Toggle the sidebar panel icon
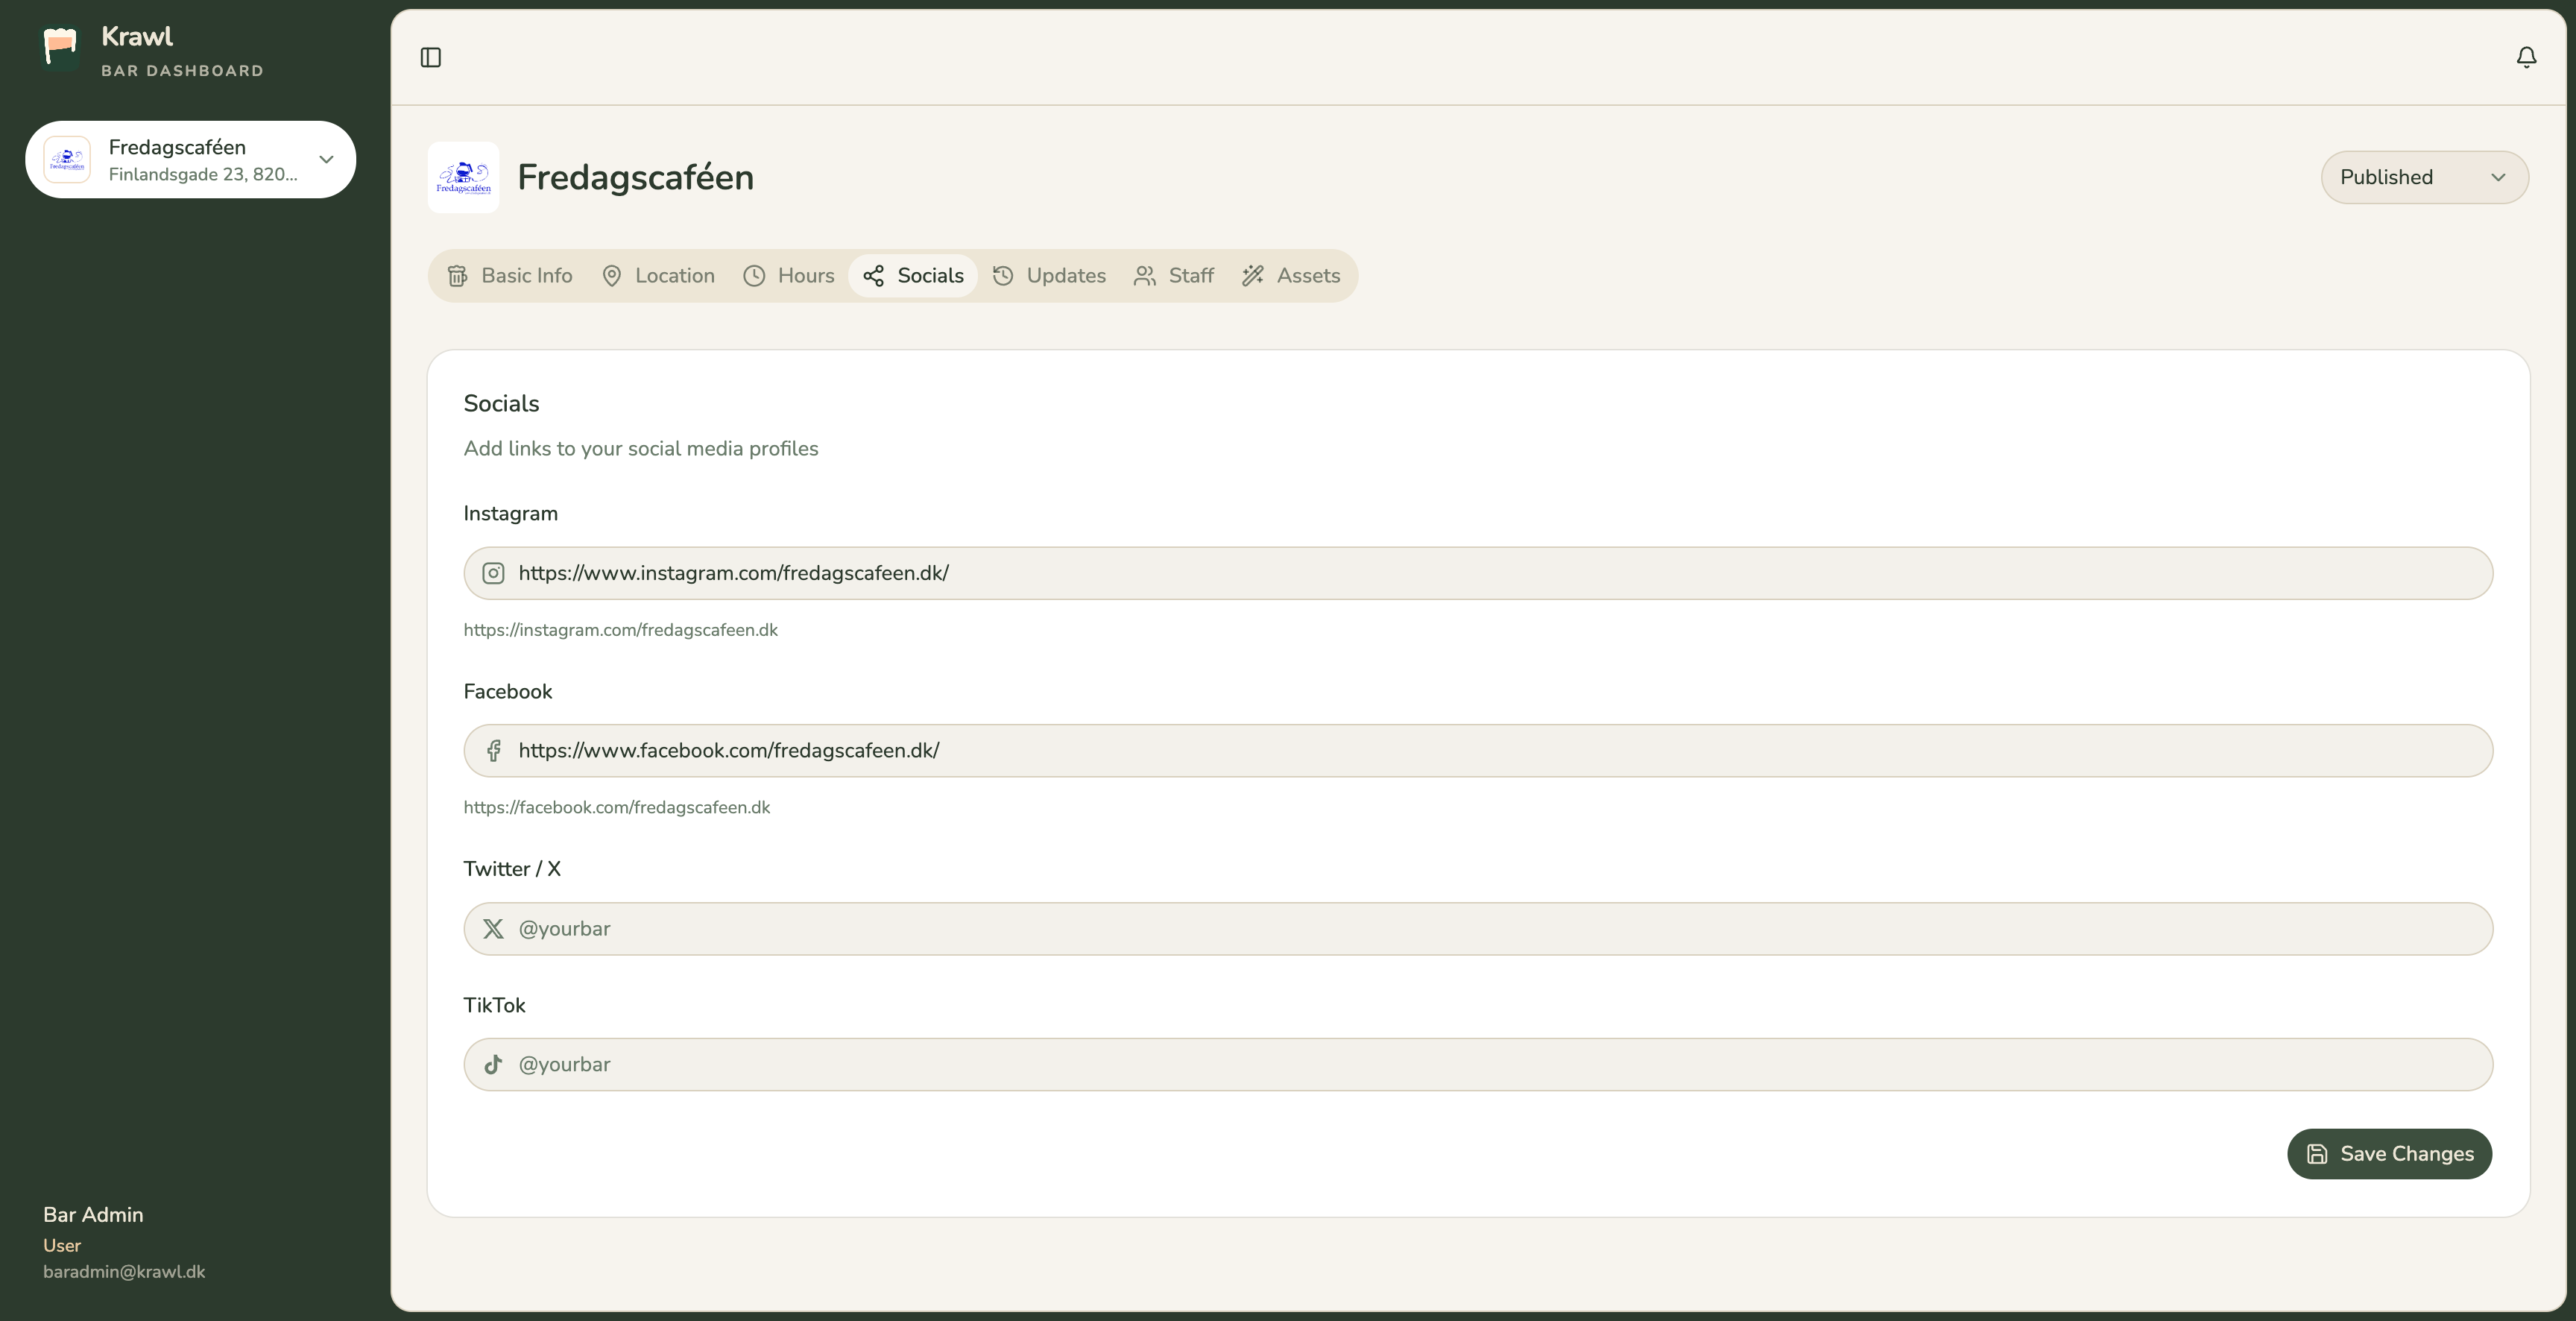This screenshot has height=1321, width=2576. pyautogui.click(x=431, y=57)
